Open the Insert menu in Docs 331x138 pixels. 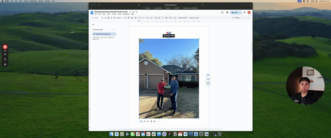pyautogui.click(x=109, y=14)
